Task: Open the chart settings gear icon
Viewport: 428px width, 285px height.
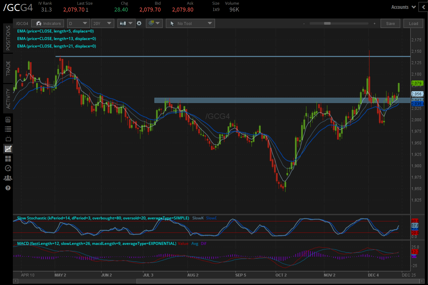Action: pyautogui.click(x=139, y=23)
